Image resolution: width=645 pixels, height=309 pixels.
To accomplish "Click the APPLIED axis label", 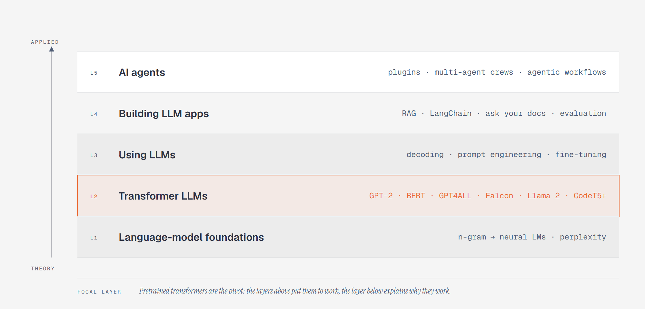I will [45, 42].
